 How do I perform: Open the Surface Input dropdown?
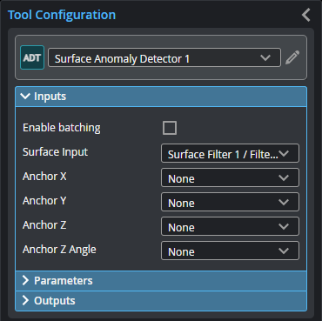pyautogui.click(x=230, y=153)
